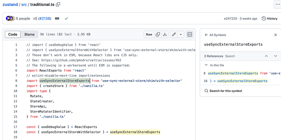Click StoreMutatorIdentifier on line 14
The image size is (281, 140).
click(51, 111)
